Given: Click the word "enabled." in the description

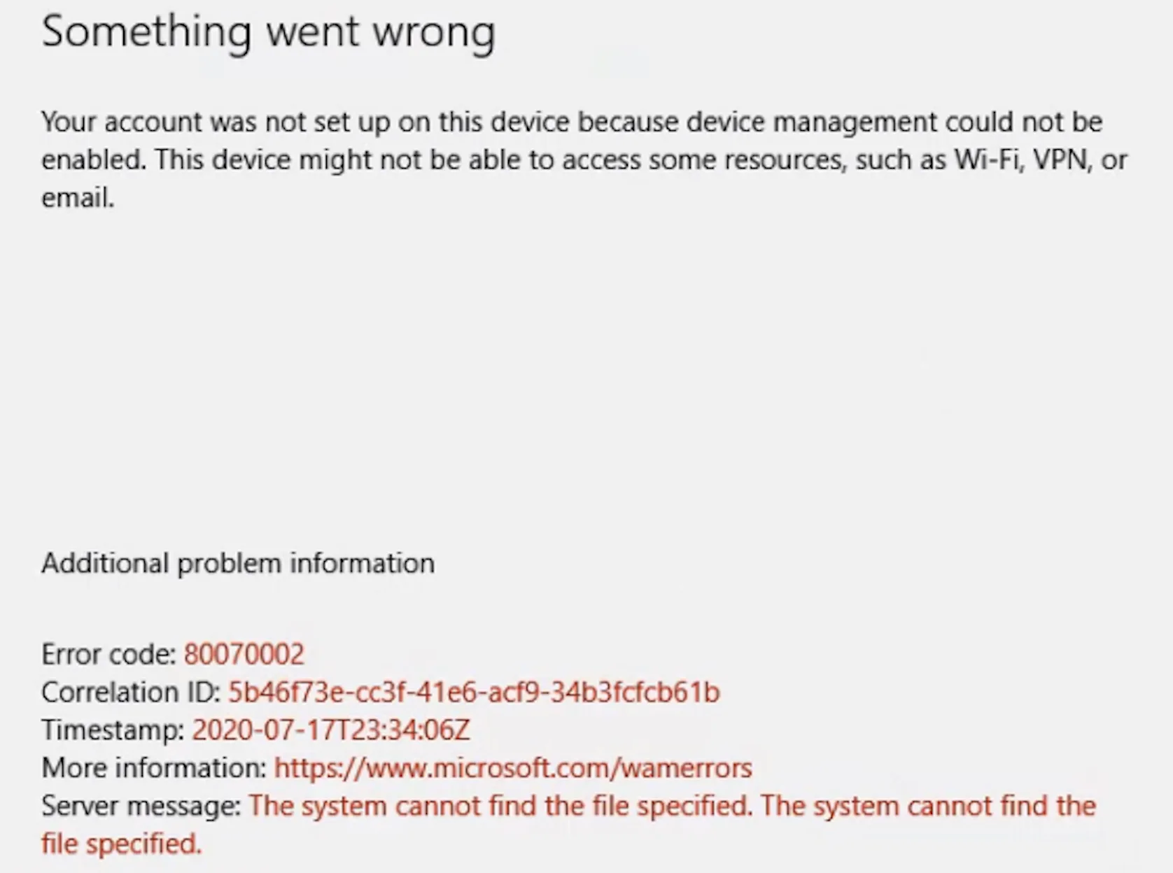Looking at the screenshot, I should 94,160.
